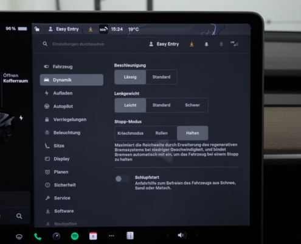
Task: Open the owner's manual icon
Action: coord(130,235)
